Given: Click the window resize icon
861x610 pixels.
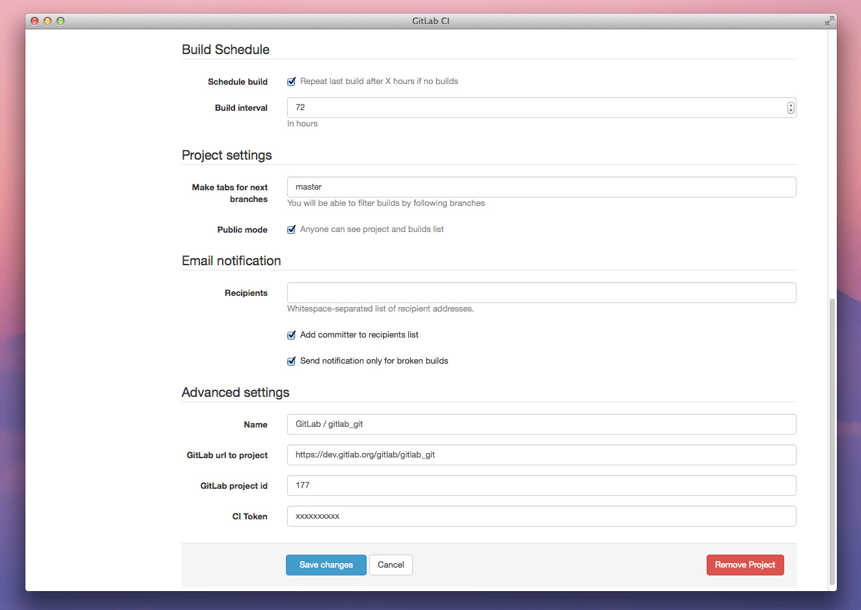Looking at the screenshot, I should tap(829, 20).
